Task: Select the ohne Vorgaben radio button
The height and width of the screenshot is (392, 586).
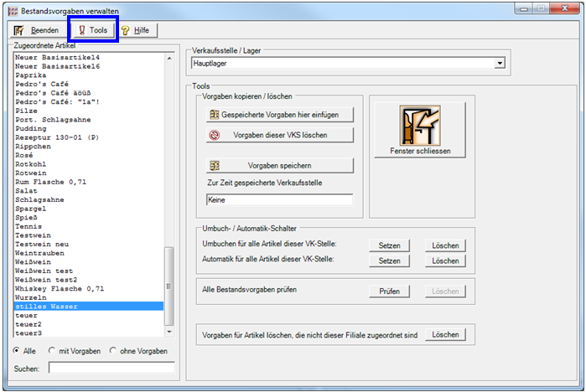Action: [113, 351]
